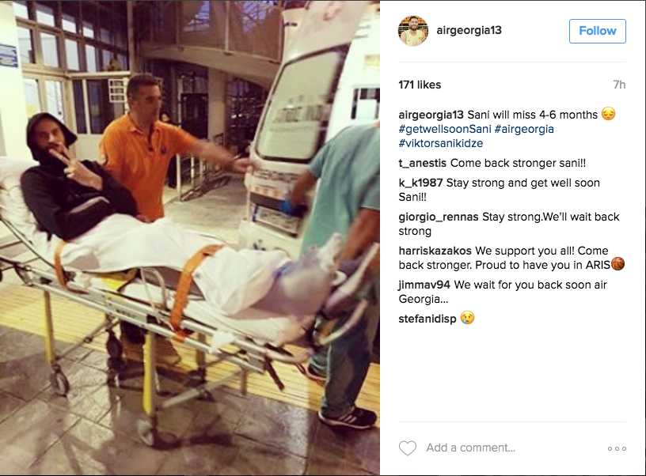Screen dimensions: 646x476
Task: Open the airgeorgia13 username in header
Action: click(x=469, y=31)
